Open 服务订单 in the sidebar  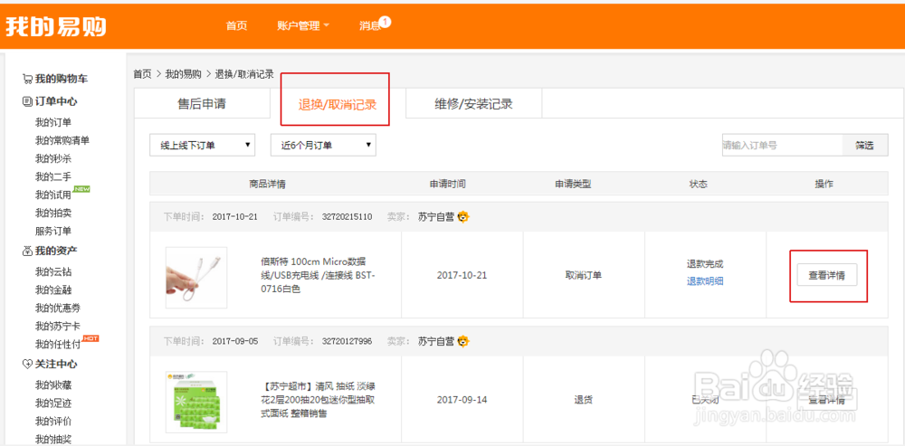(53, 232)
